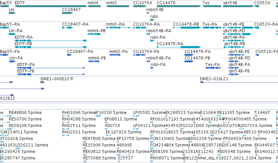The image size is (278, 163).
Task: Select the CG18467 gene label
Action: (71, 9)
